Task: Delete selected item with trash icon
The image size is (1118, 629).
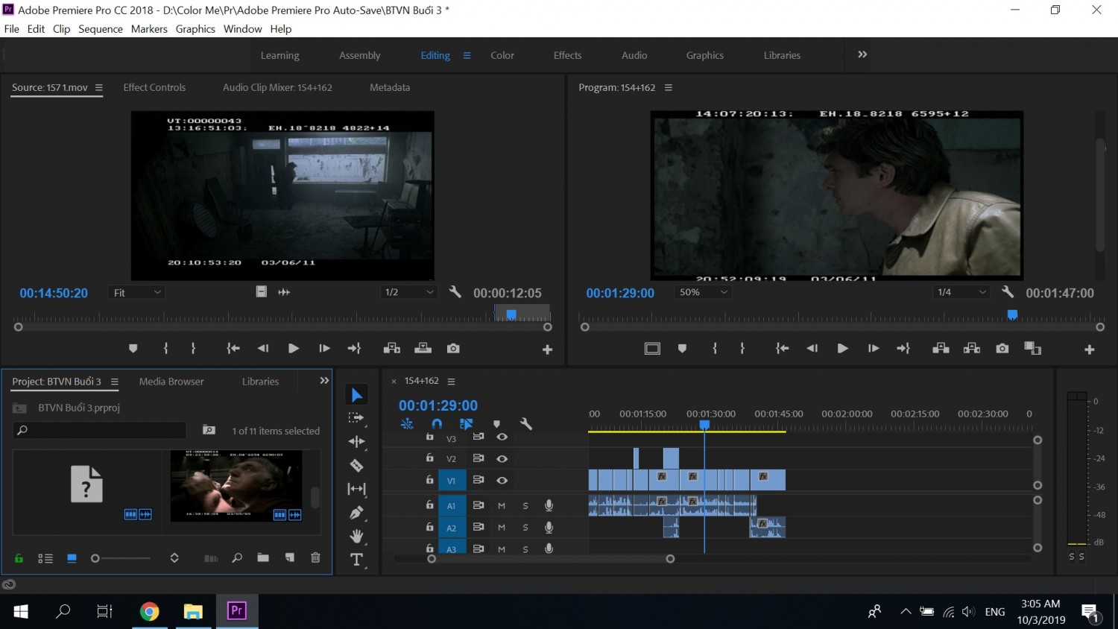Action: (315, 557)
